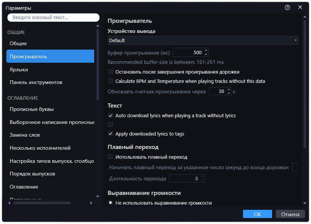The height and width of the screenshot is (224, 311).
Task: Click Отмена to cancel changes
Action: pos(290,214)
